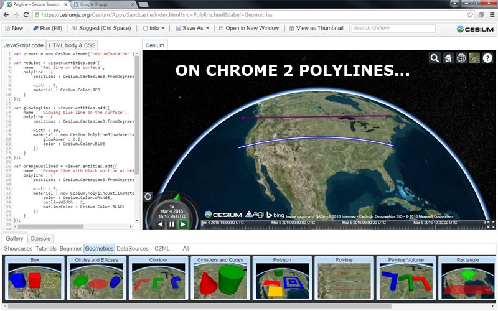This screenshot has height=311, width=498.
Task: Click the Cesium timeline bar
Action: tap(343, 224)
